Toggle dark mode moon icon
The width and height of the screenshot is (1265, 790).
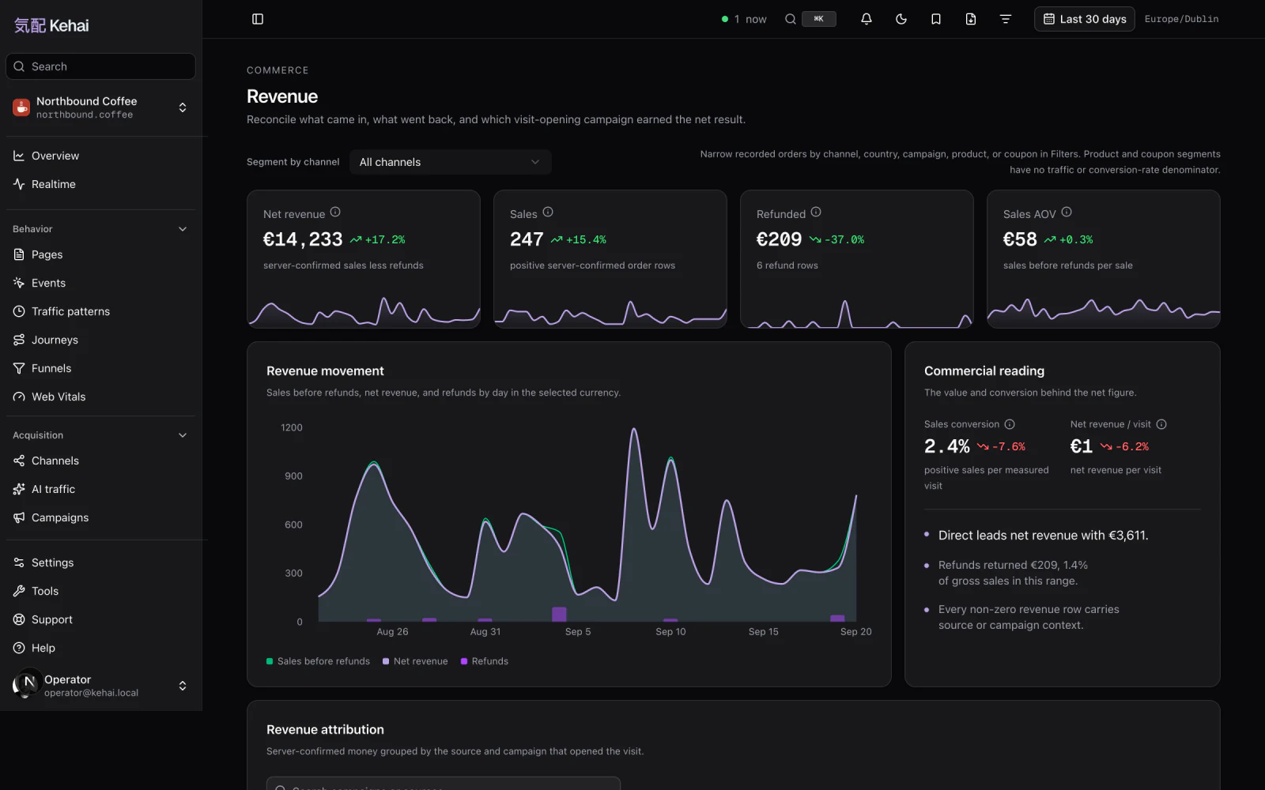click(901, 19)
